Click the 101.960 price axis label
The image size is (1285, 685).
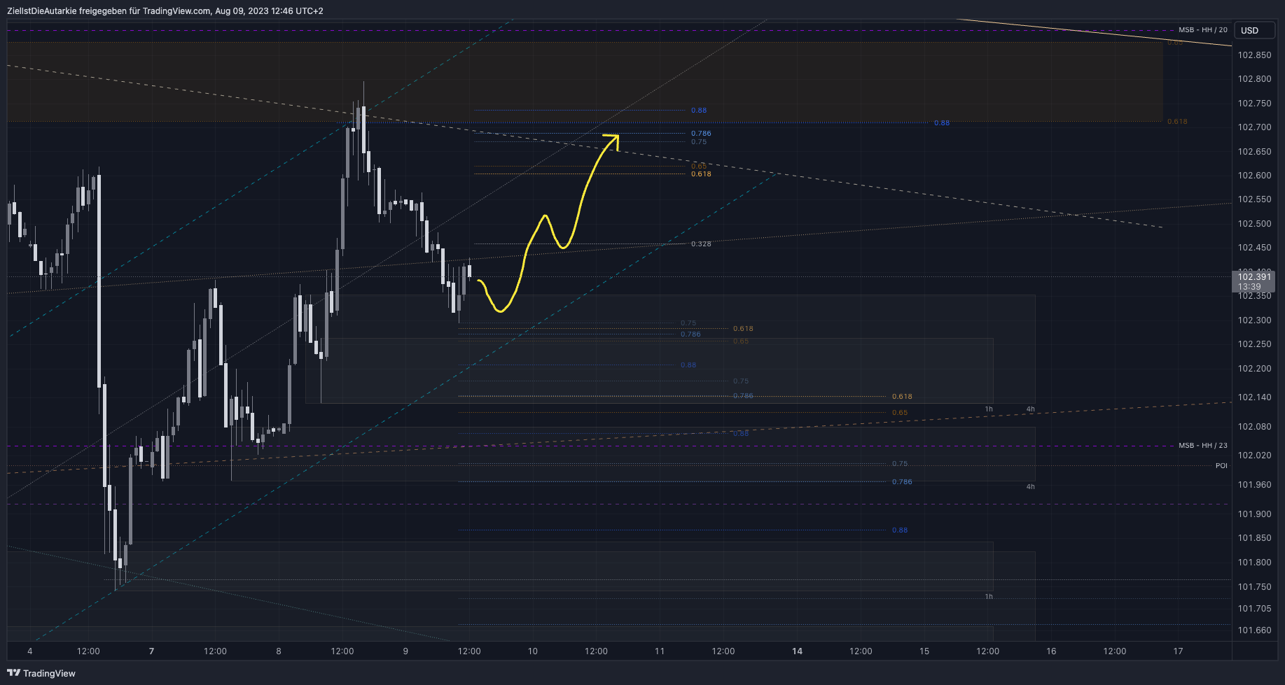pyautogui.click(x=1254, y=485)
